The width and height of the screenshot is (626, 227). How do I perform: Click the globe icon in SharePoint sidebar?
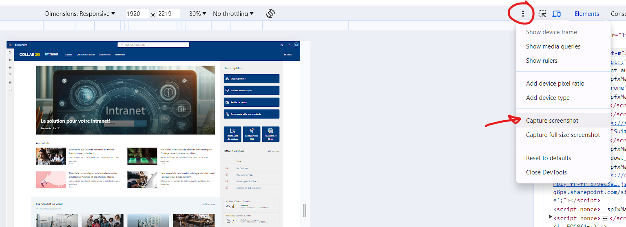10,60
